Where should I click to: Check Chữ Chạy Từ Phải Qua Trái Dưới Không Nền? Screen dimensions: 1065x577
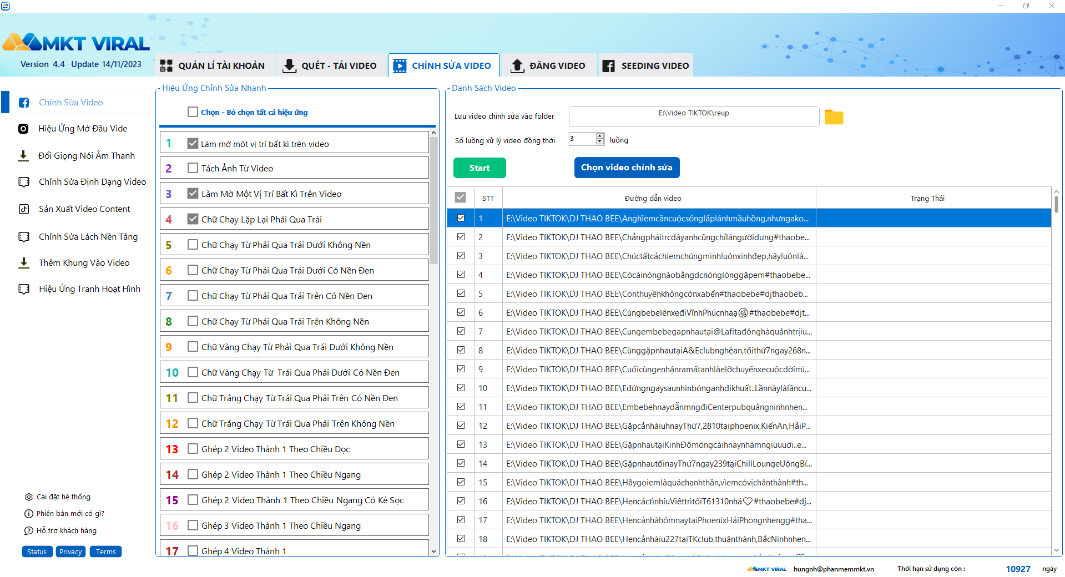click(x=193, y=244)
